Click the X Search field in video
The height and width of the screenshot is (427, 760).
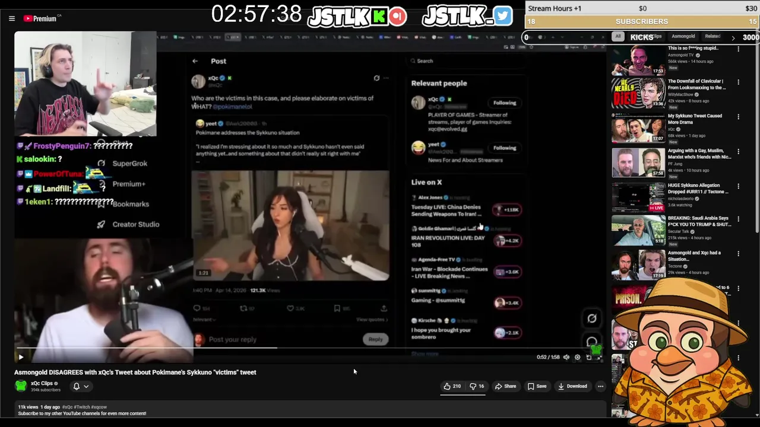pos(466,61)
